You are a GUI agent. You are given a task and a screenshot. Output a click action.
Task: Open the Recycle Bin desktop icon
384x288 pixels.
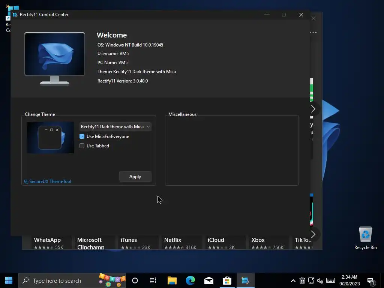pyautogui.click(x=365, y=238)
